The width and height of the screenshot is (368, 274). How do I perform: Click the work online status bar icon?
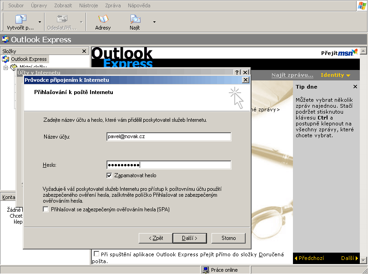tap(206, 270)
